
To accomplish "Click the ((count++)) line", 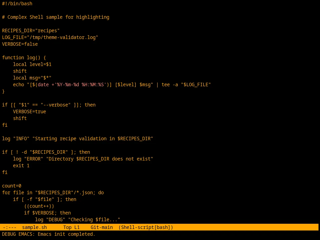I will [39, 206].
